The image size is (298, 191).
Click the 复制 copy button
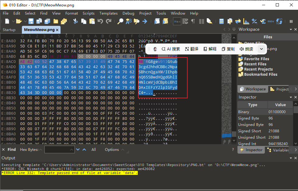228,49
